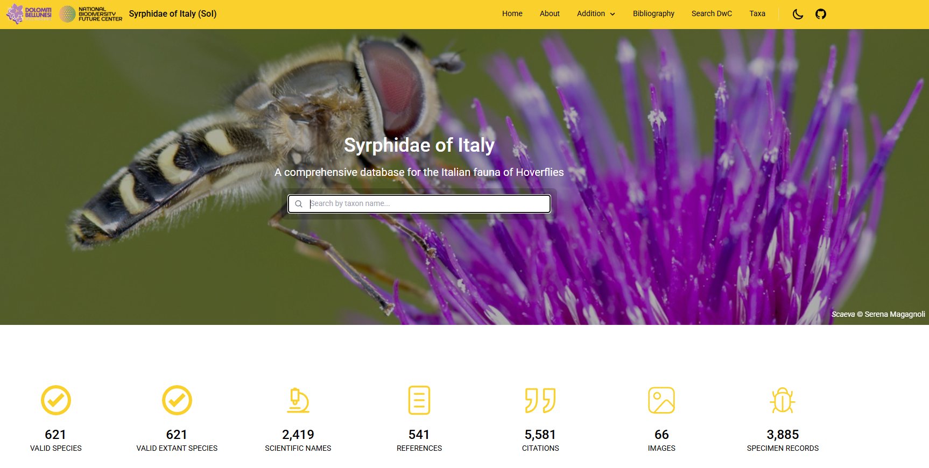929x468 pixels.
Task: Open the GitHub repository icon
Action: pyautogui.click(x=820, y=14)
